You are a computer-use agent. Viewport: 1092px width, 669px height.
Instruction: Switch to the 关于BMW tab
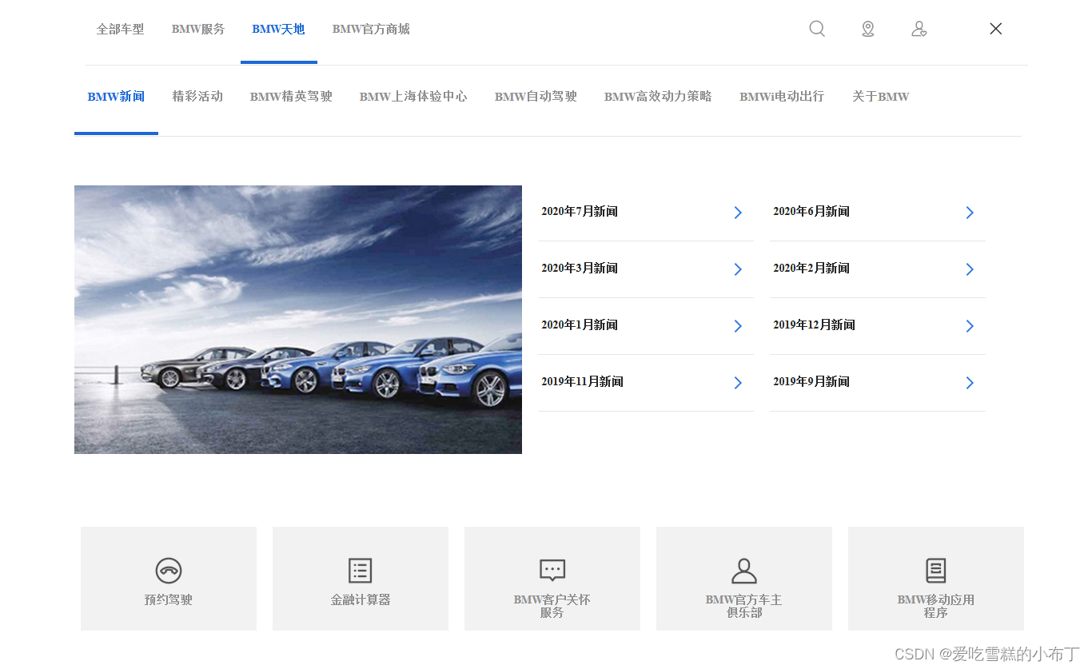[881, 97]
